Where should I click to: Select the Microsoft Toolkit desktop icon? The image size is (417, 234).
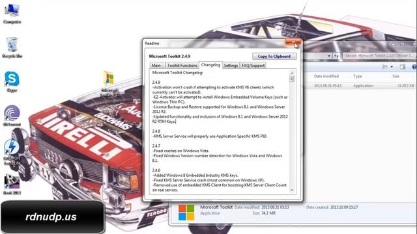pyautogui.click(x=109, y=84)
